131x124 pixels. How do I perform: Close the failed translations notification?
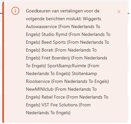(119, 12)
